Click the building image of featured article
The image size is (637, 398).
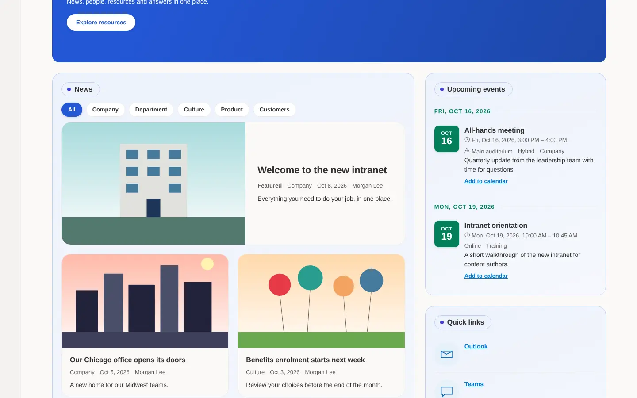(153, 184)
